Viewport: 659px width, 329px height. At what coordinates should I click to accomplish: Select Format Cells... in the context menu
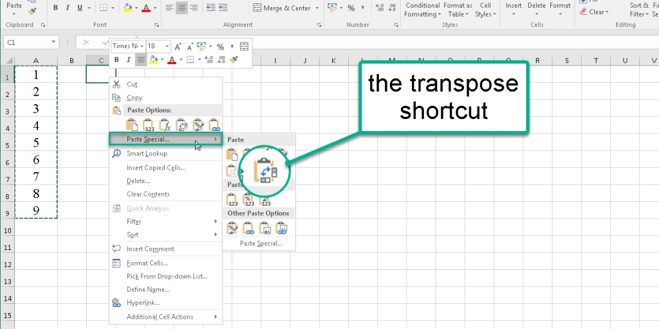click(x=147, y=263)
